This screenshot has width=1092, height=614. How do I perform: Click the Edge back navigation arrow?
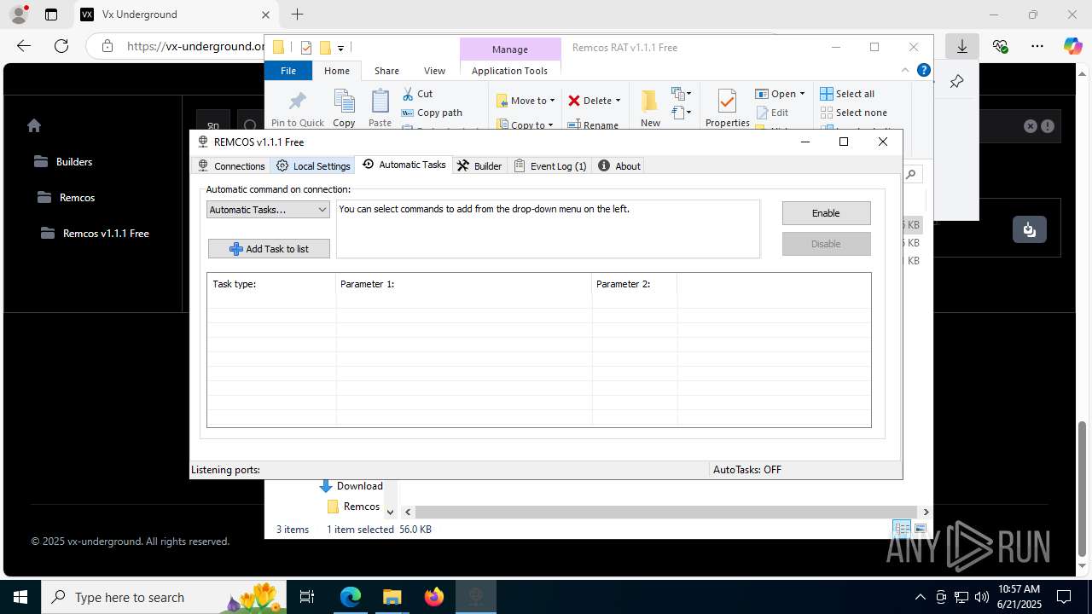[x=24, y=46]
